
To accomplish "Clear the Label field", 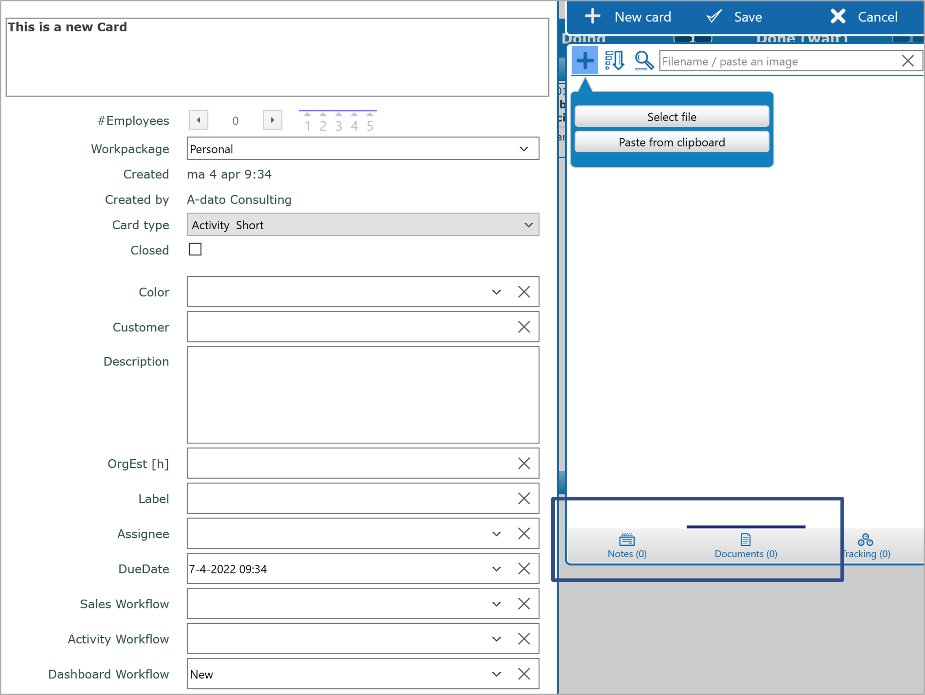I will 524,498.
